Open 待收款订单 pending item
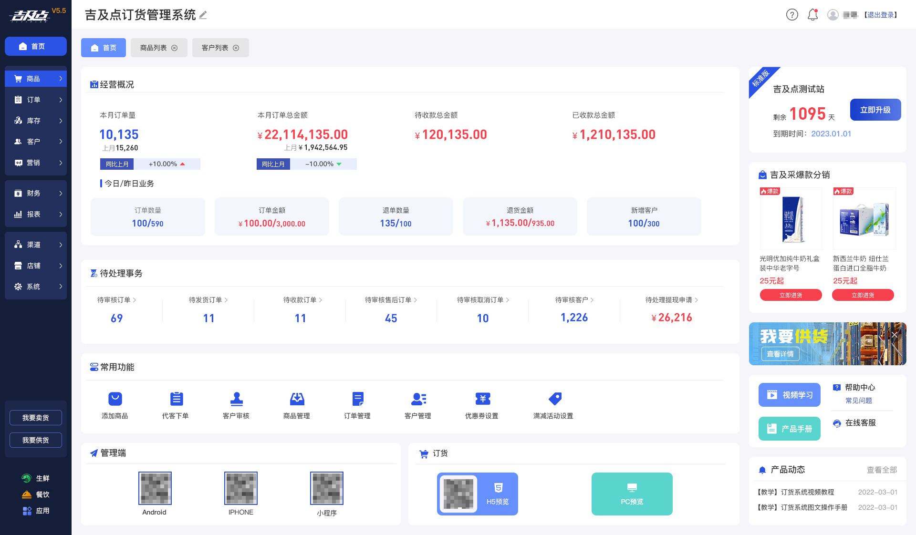This screenshot has width=916, height=535. point(303,300)
